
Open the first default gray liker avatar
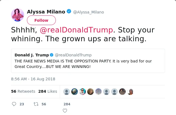67,92
